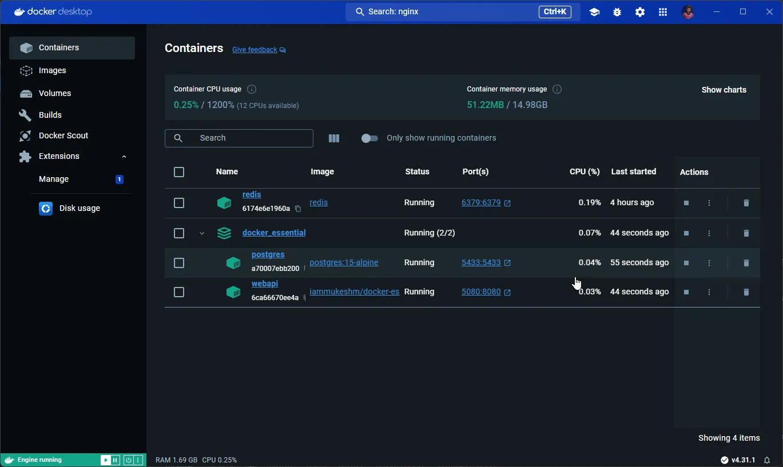783x467 pixels.
Task: Open the grid apps menu in title bar
Action: click(662, 11)
